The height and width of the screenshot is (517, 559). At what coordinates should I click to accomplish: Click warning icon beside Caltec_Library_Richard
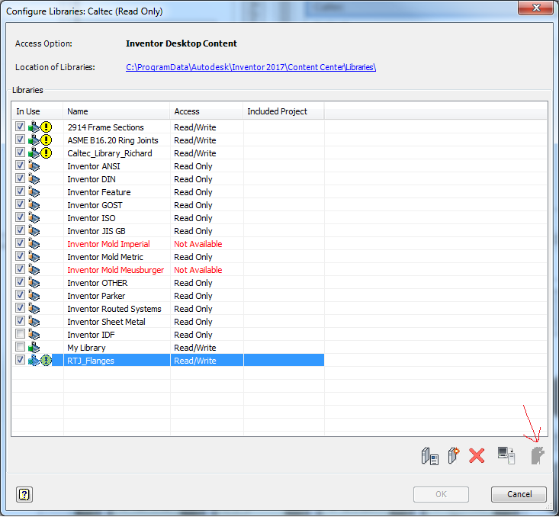pos(46,153)
